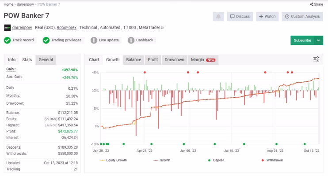
Task: Select the Balance chart tab
Action: [x=133, y=60]
